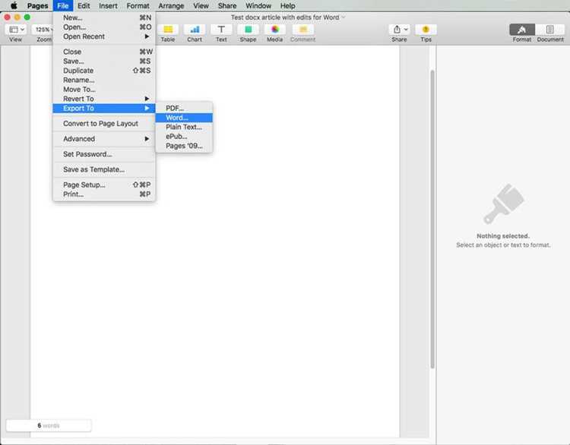570x445 pixels.
Task: Open the Shape toolbar icon
Action: tap(248, 30)
